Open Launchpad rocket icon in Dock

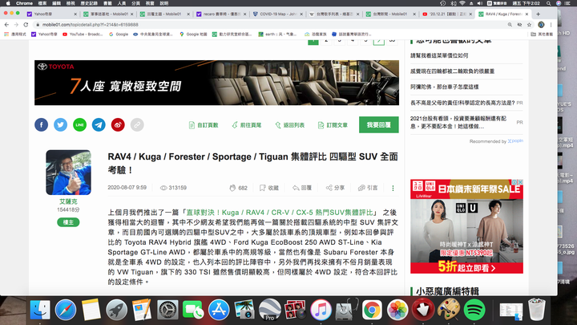coord(117,310)
